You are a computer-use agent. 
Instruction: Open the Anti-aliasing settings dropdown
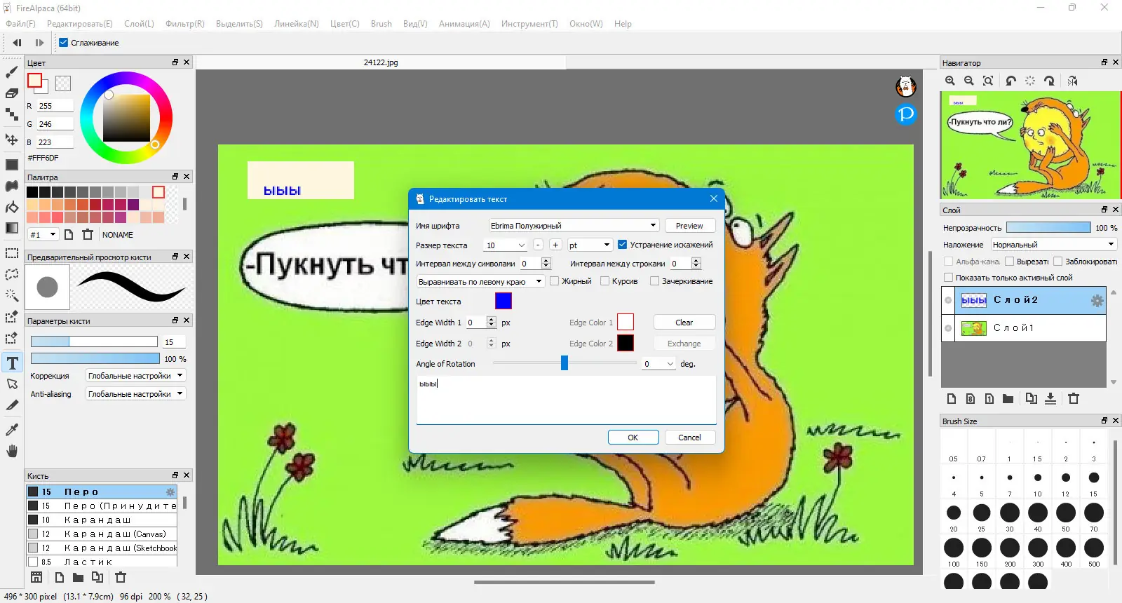(135, 394)
